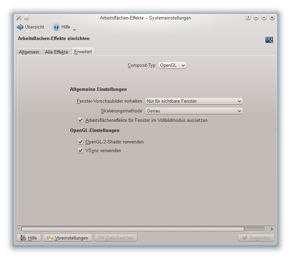Click the Allgemeine Einstellungen heading
Screen dimensions: 291x259
98,89
